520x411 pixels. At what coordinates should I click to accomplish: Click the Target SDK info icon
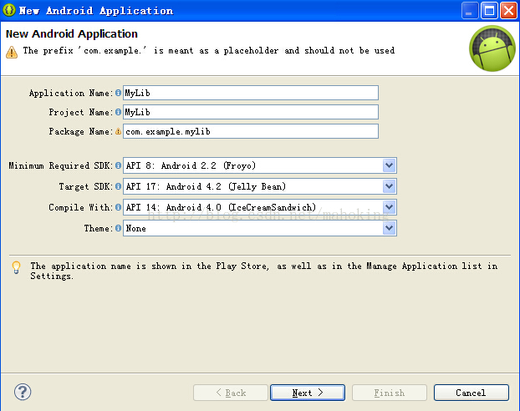[x=118, y=186]
